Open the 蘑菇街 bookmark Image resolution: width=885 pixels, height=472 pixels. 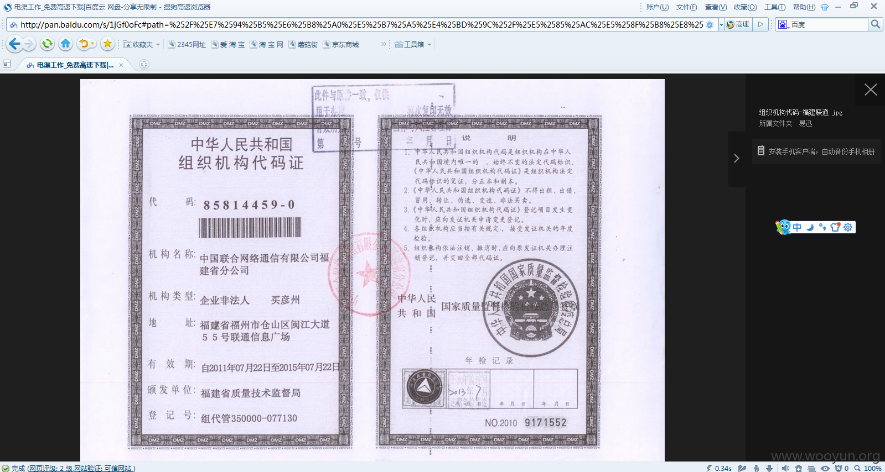303,44
